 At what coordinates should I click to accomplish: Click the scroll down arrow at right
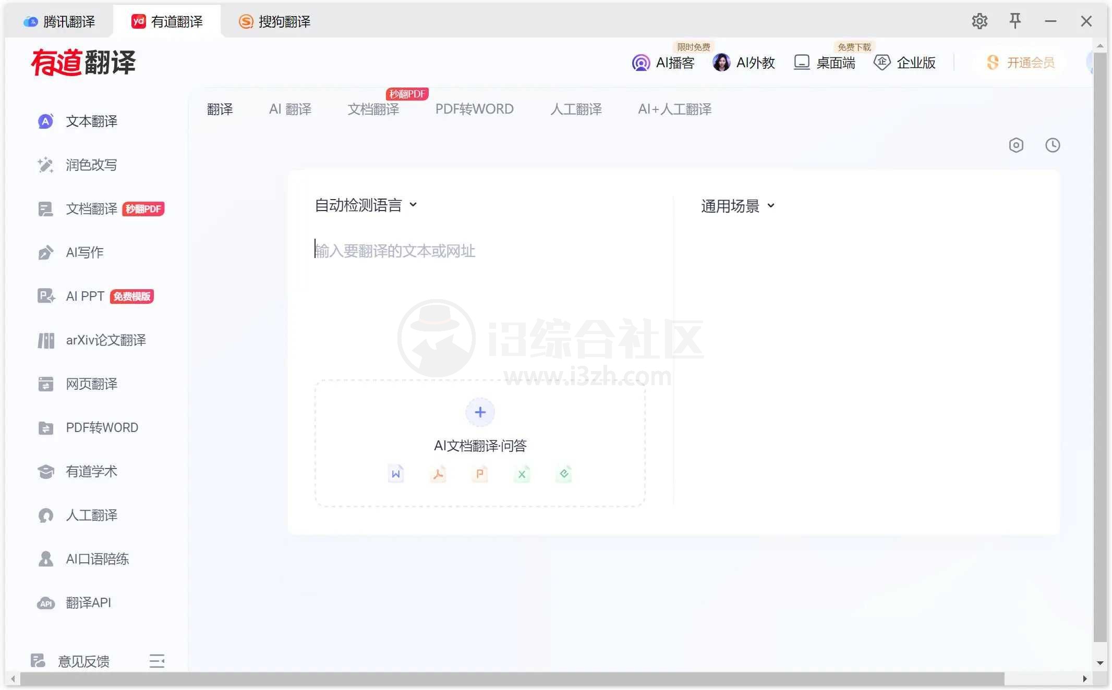(x=1100, y=663)
